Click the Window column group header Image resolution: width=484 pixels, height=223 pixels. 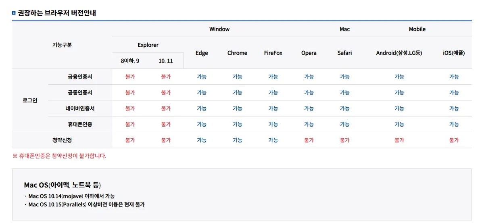pyautogui.click(x=219, y=29)
